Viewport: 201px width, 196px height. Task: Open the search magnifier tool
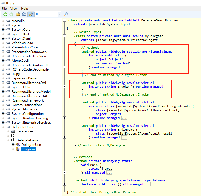(66, 14)
